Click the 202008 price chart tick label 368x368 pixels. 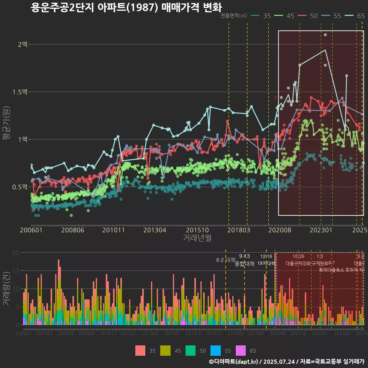tap(280, 230)
